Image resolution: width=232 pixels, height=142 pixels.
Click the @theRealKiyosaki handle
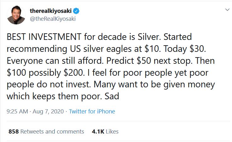[x=53, y=19]
